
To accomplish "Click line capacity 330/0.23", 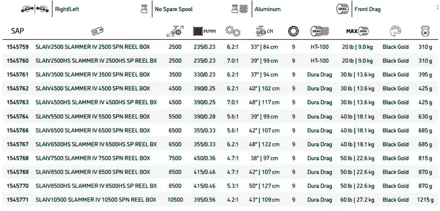I will 205,75.
